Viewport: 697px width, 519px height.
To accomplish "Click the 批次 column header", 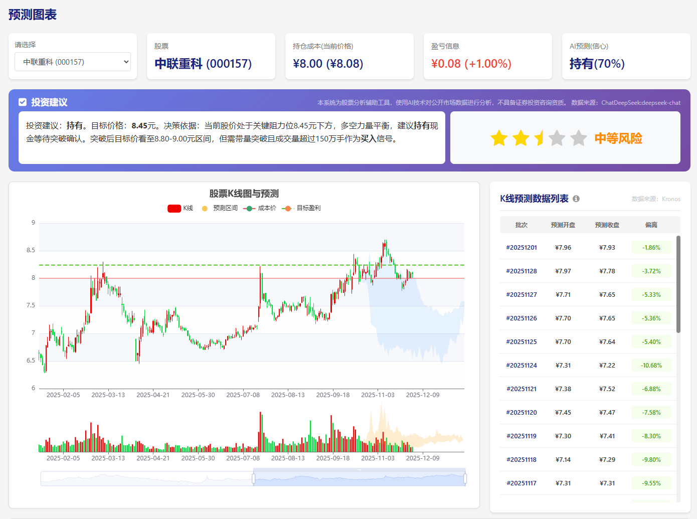I will pyautogui.click(x=521, y=225).
